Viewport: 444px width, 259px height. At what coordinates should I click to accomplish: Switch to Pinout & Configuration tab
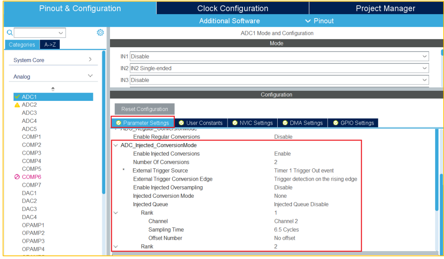pos(80,8)
